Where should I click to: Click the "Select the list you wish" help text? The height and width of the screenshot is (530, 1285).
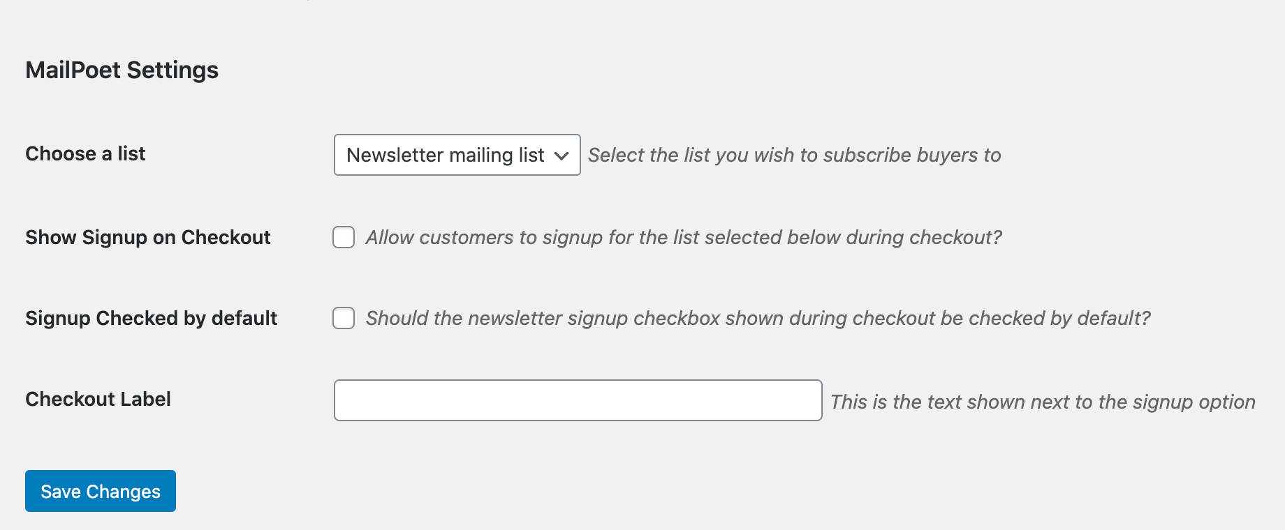[x=794, y=155]
